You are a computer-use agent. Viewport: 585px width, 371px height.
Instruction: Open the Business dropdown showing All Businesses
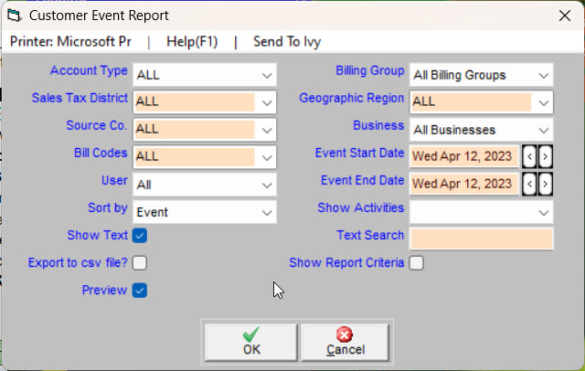click(482, 130)
